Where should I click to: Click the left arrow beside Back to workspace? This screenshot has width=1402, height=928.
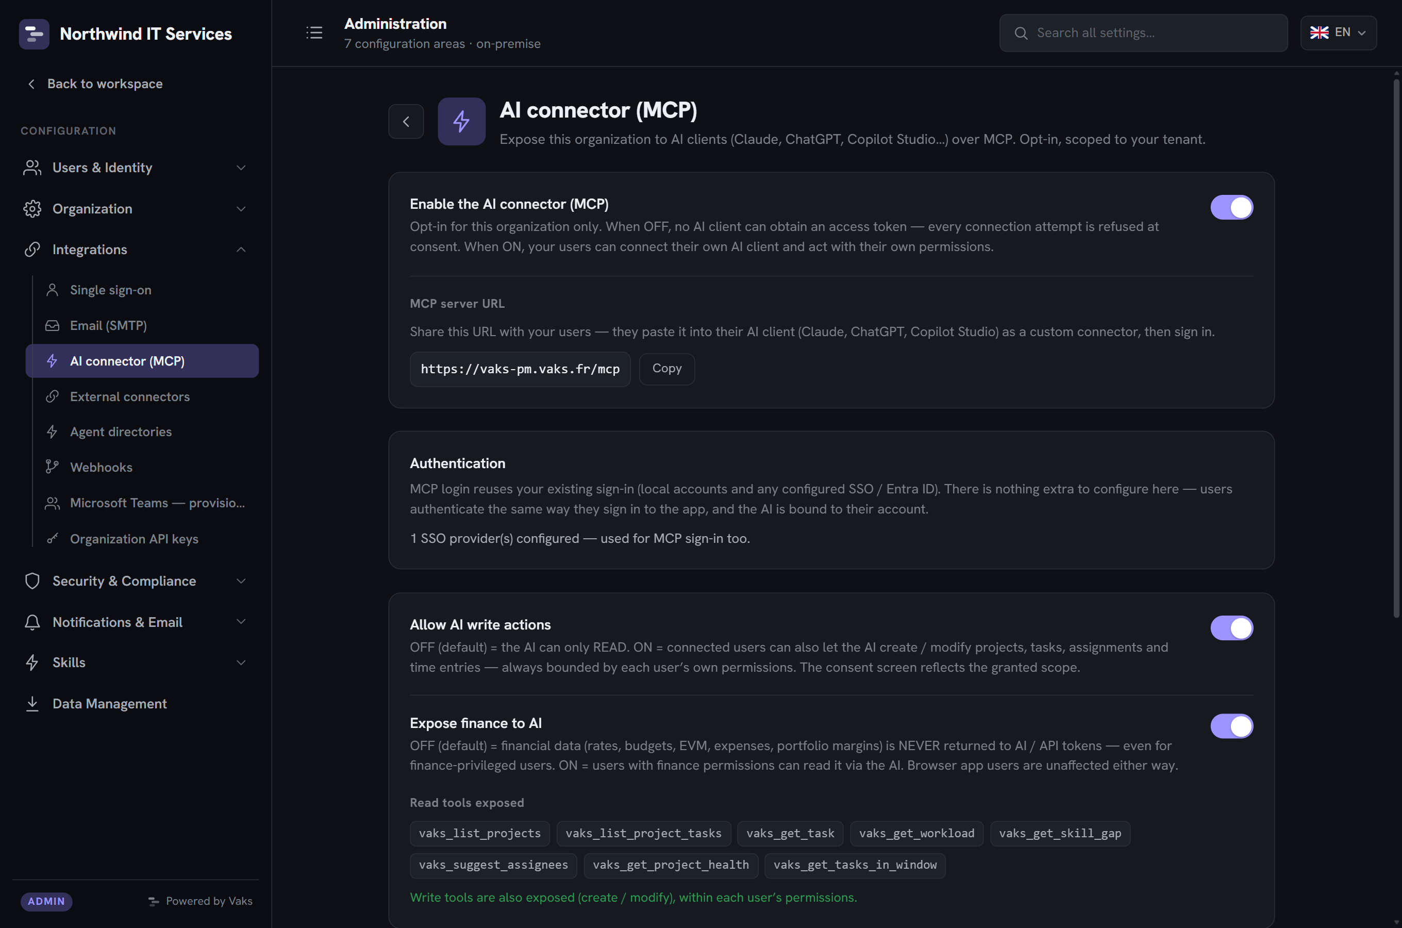pyautogui.click(x=31, y=84)
